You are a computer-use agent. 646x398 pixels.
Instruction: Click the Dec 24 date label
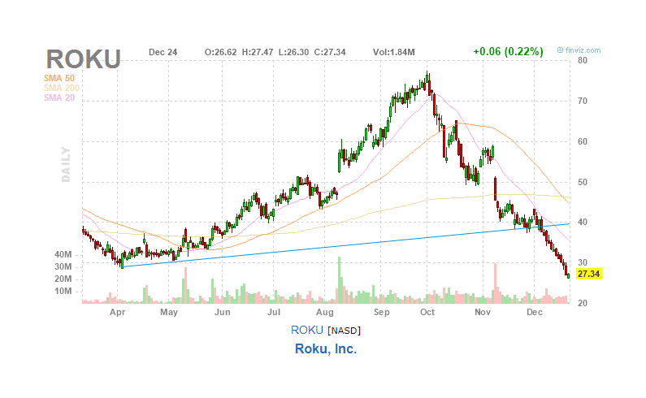click(x=163, y=52)
